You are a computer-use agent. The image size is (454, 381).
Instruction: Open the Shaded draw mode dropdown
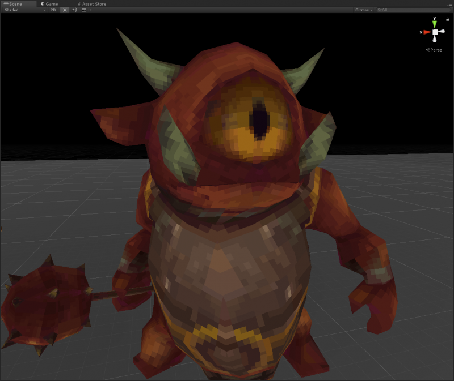coord(24,10)
